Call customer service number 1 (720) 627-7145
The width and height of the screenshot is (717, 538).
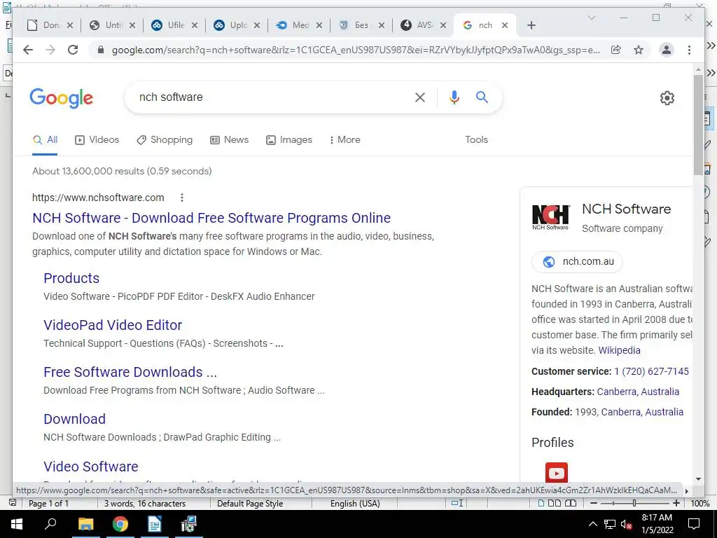pos(651,371)
